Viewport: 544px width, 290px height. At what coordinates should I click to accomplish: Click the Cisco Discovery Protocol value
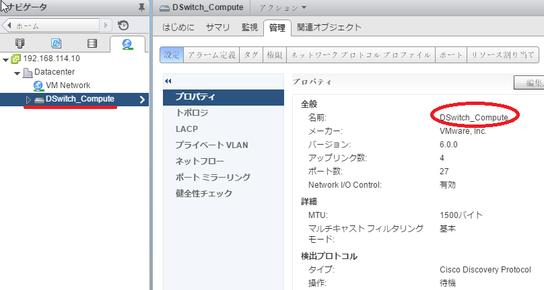pos(485,270)
